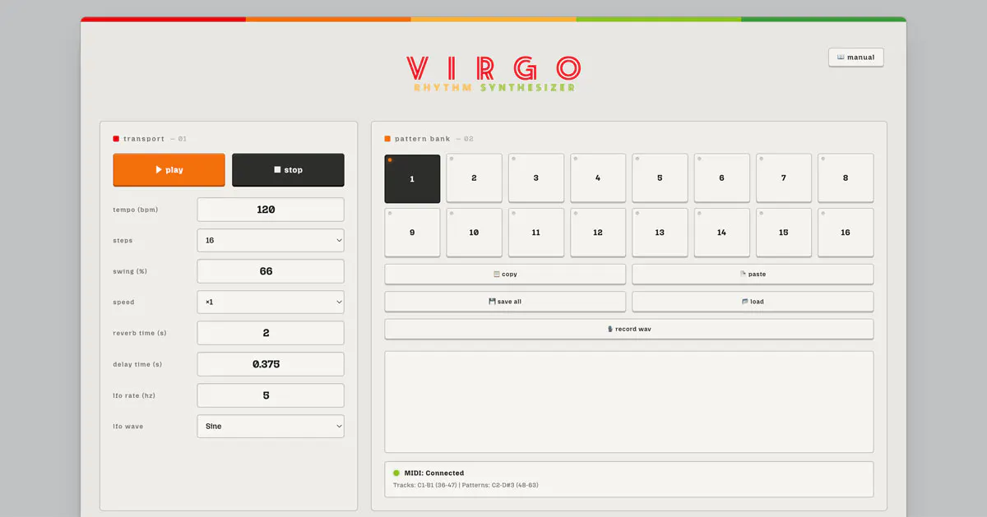Select pattern 3
Image resolution: width=987 pixels, height=517 pixels.
click(536, 178)
